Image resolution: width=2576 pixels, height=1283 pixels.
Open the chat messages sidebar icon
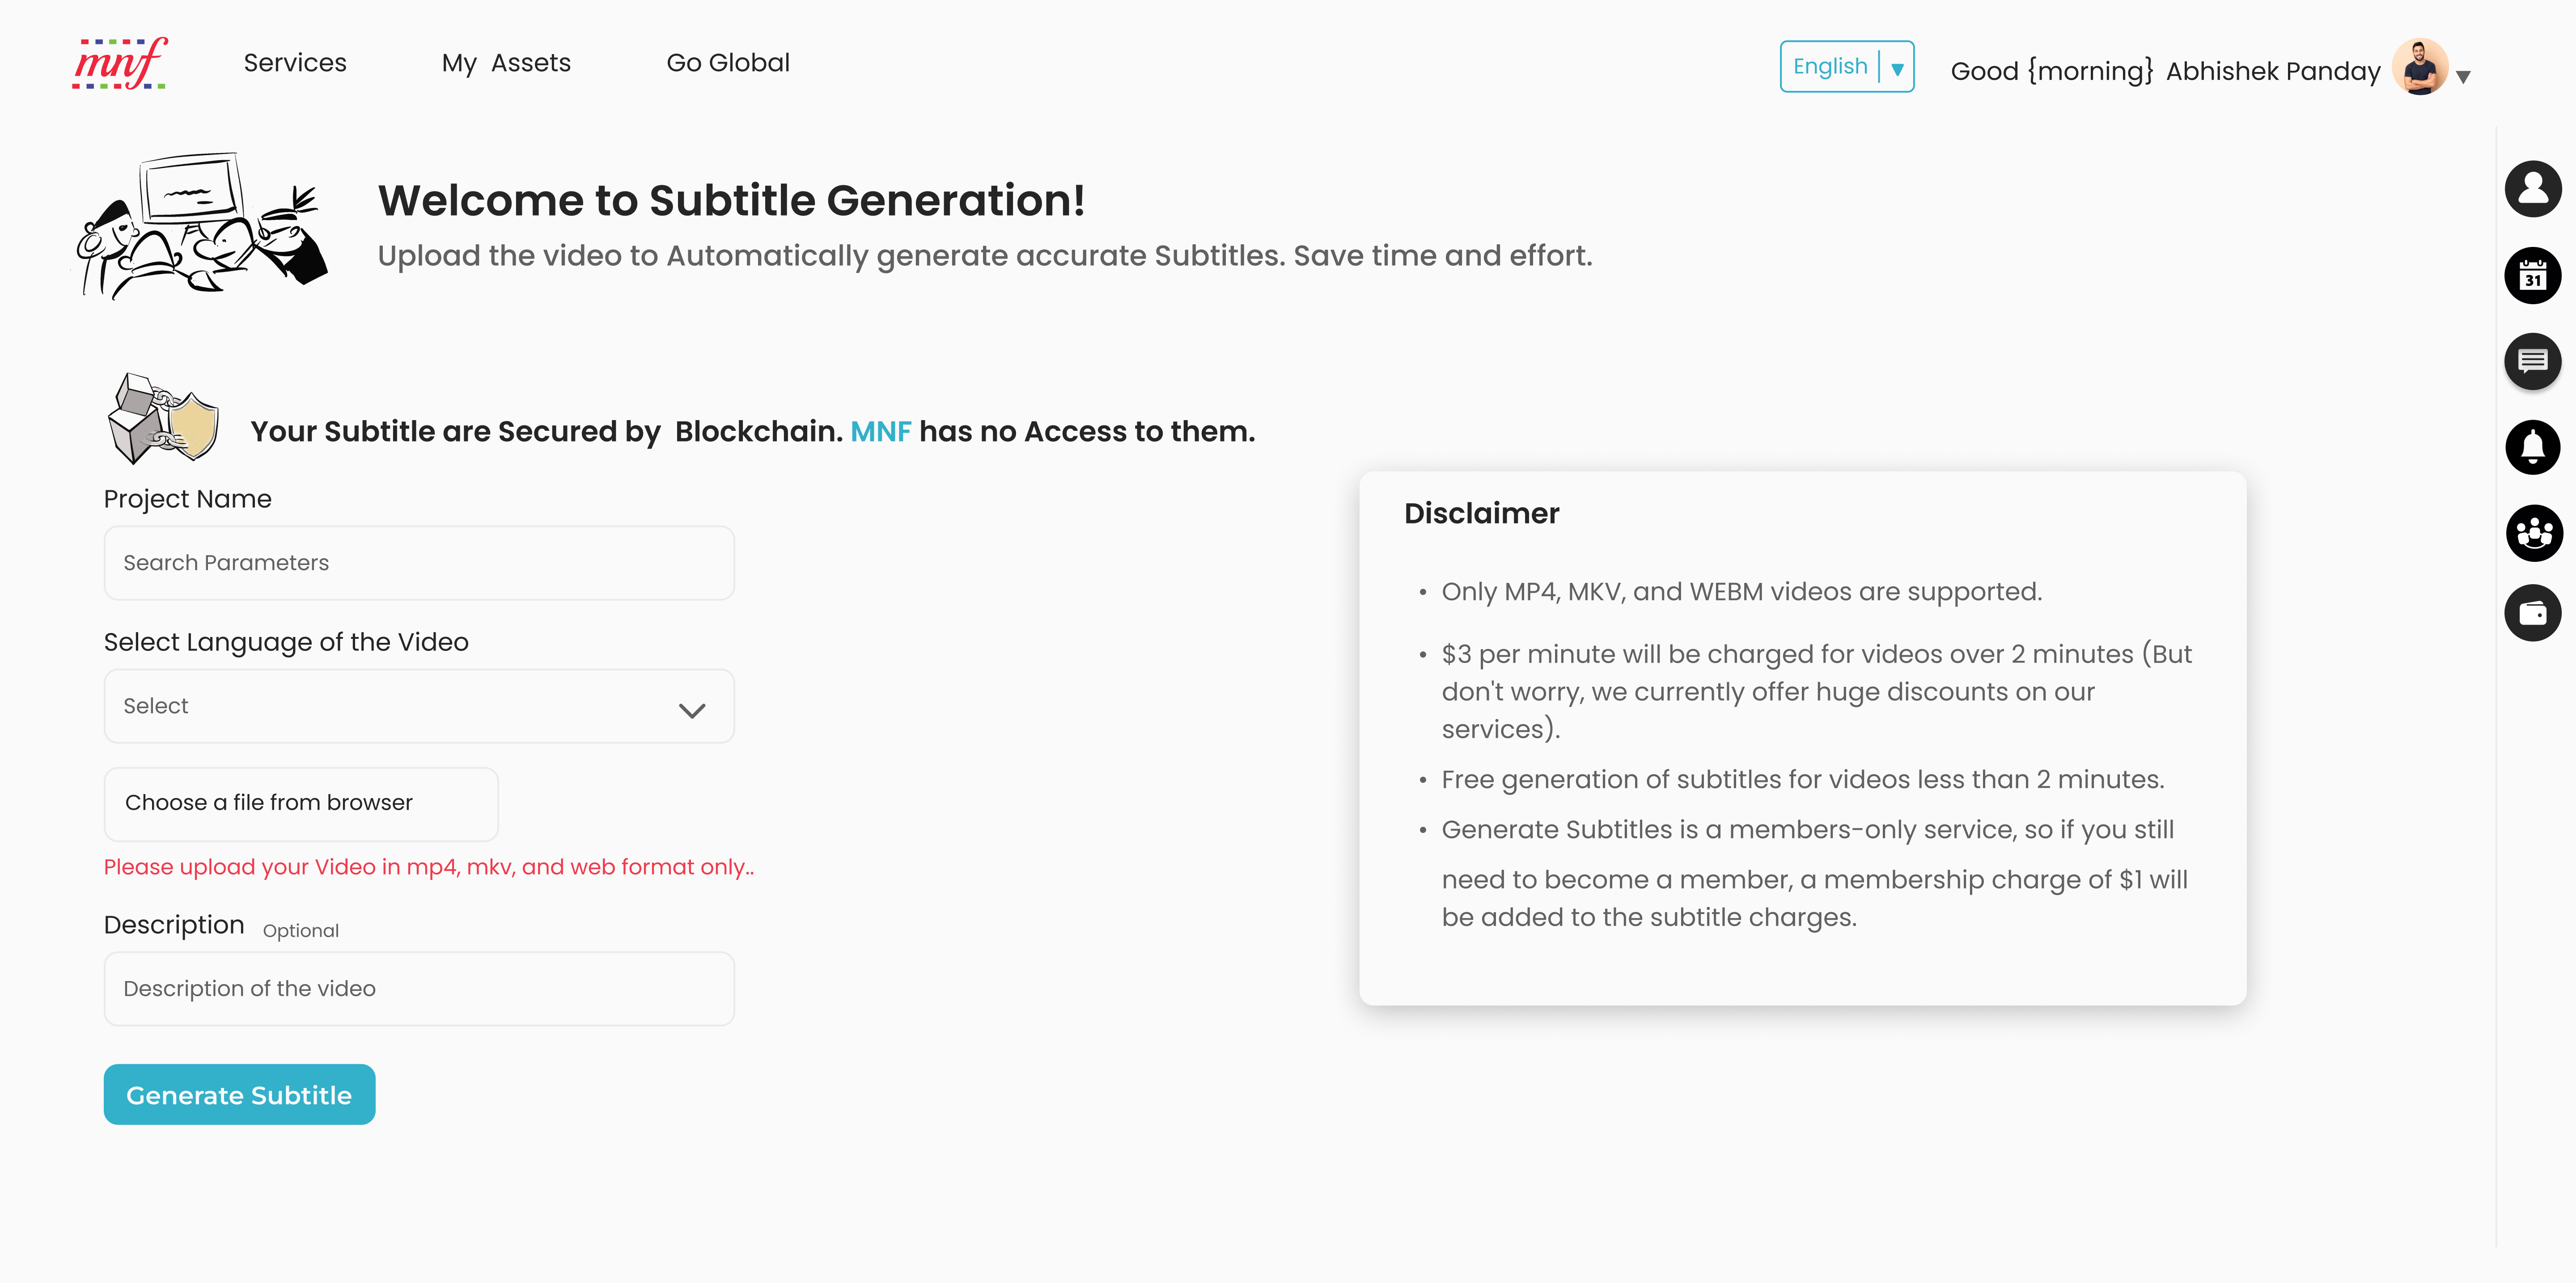click(2532, 361)
